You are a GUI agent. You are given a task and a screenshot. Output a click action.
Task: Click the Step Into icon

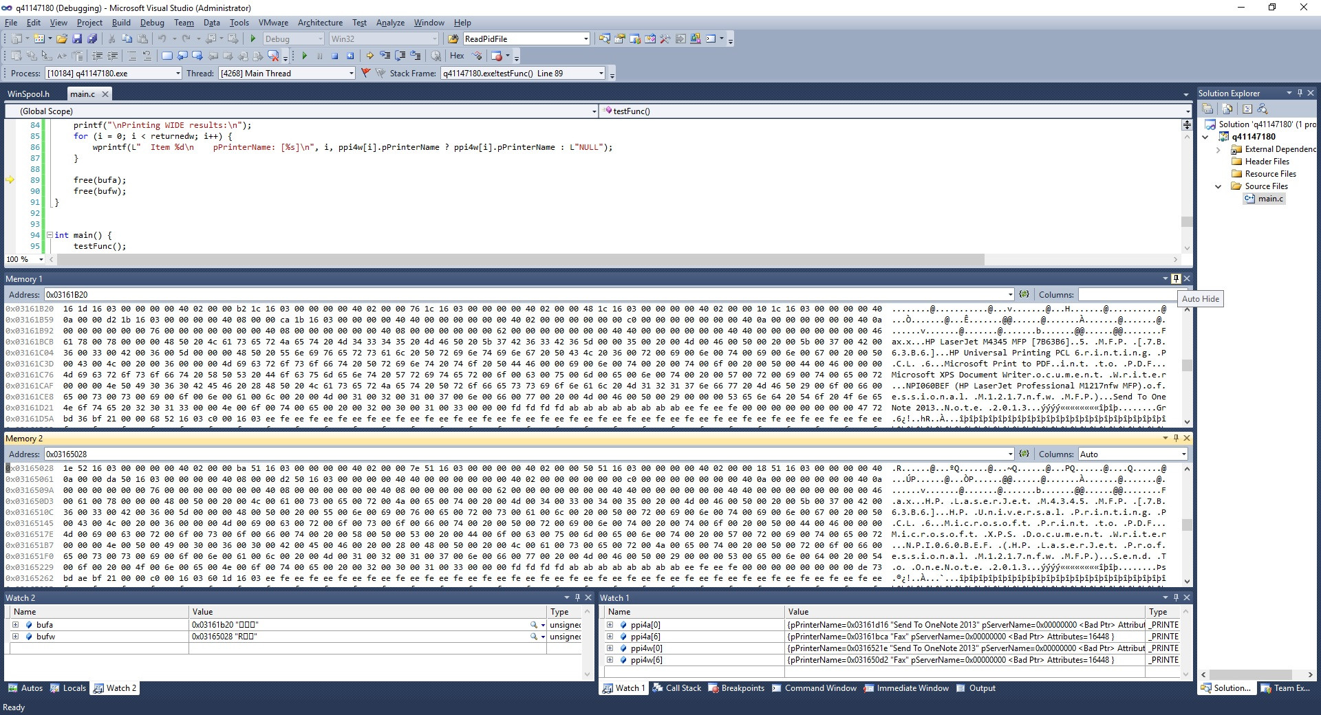tap(385, 56)
